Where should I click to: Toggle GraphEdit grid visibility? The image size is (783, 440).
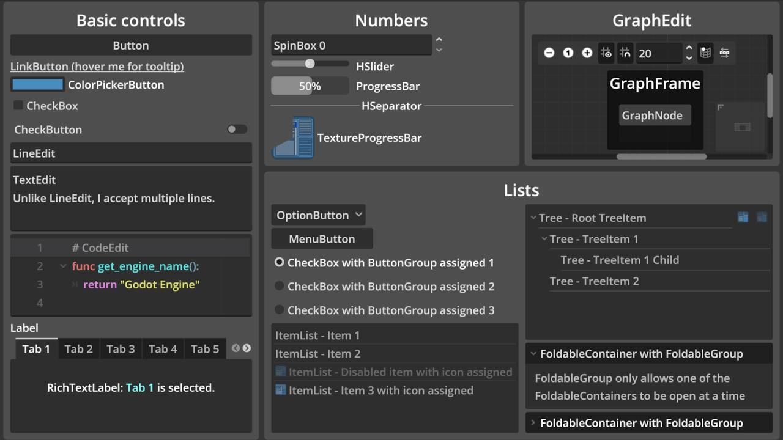point(606,53)
